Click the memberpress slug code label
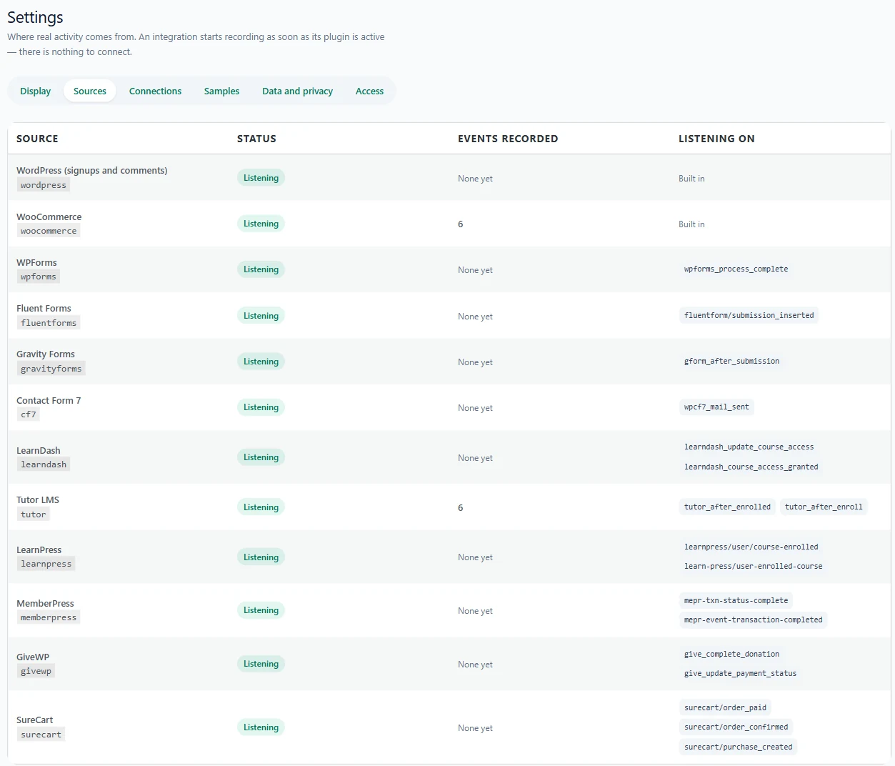 pos(49,617)
